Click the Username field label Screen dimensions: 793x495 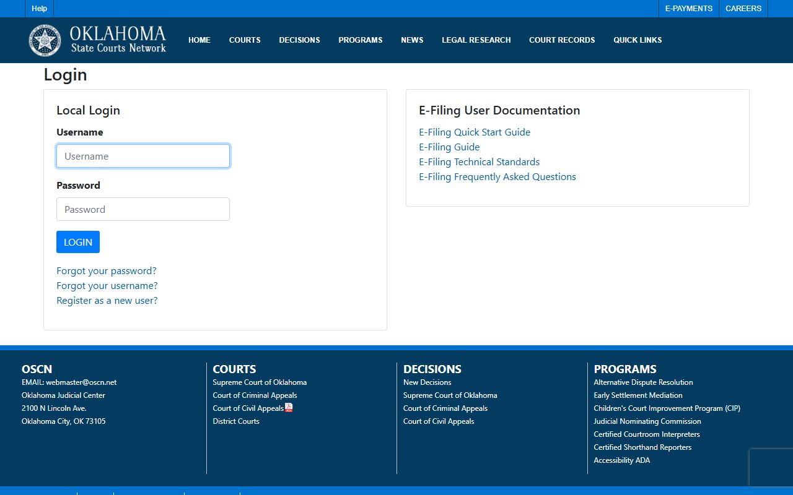[80, 132]
